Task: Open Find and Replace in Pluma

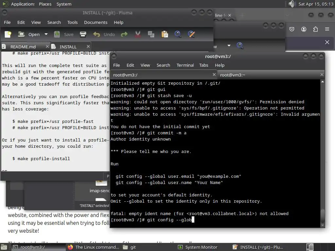Action: coord(191,34)
